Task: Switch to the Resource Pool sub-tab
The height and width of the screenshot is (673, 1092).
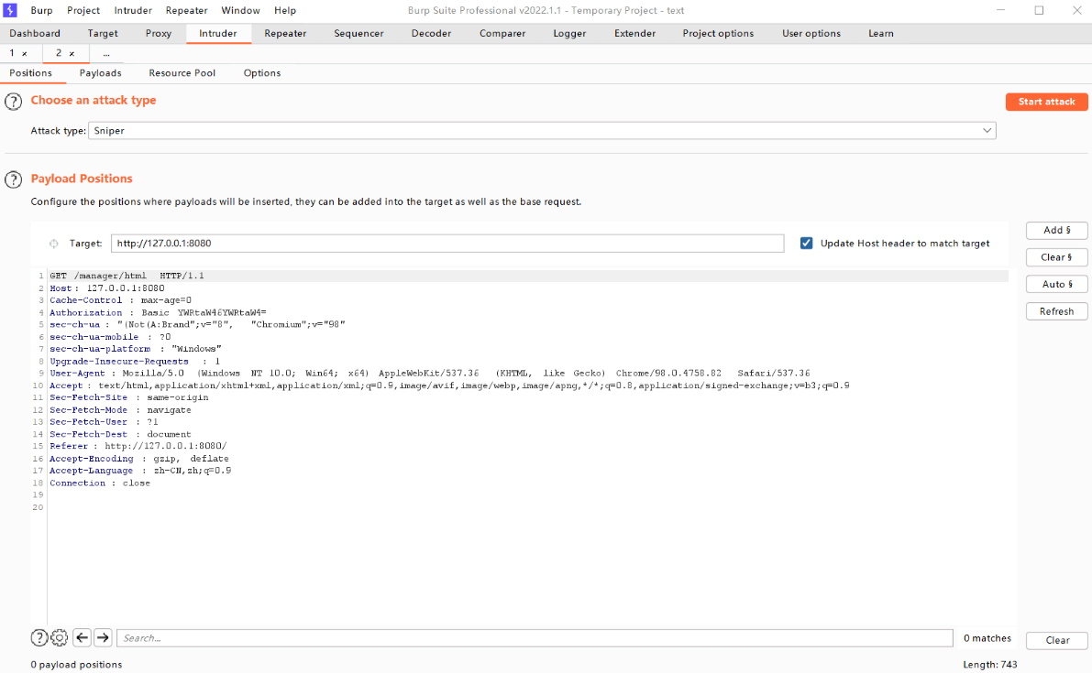Action: (182, 73)
